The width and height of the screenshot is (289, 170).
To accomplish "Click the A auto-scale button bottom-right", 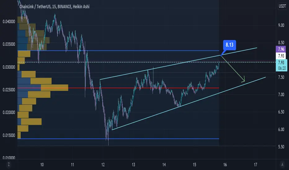I will [x=282, y=164].
